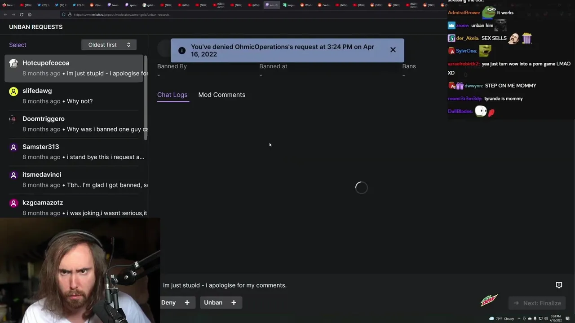Click the taskbar clock showing 3:24 PM
Image resolution: width=575 pixels, height=323 pixels.
[556, 319]
